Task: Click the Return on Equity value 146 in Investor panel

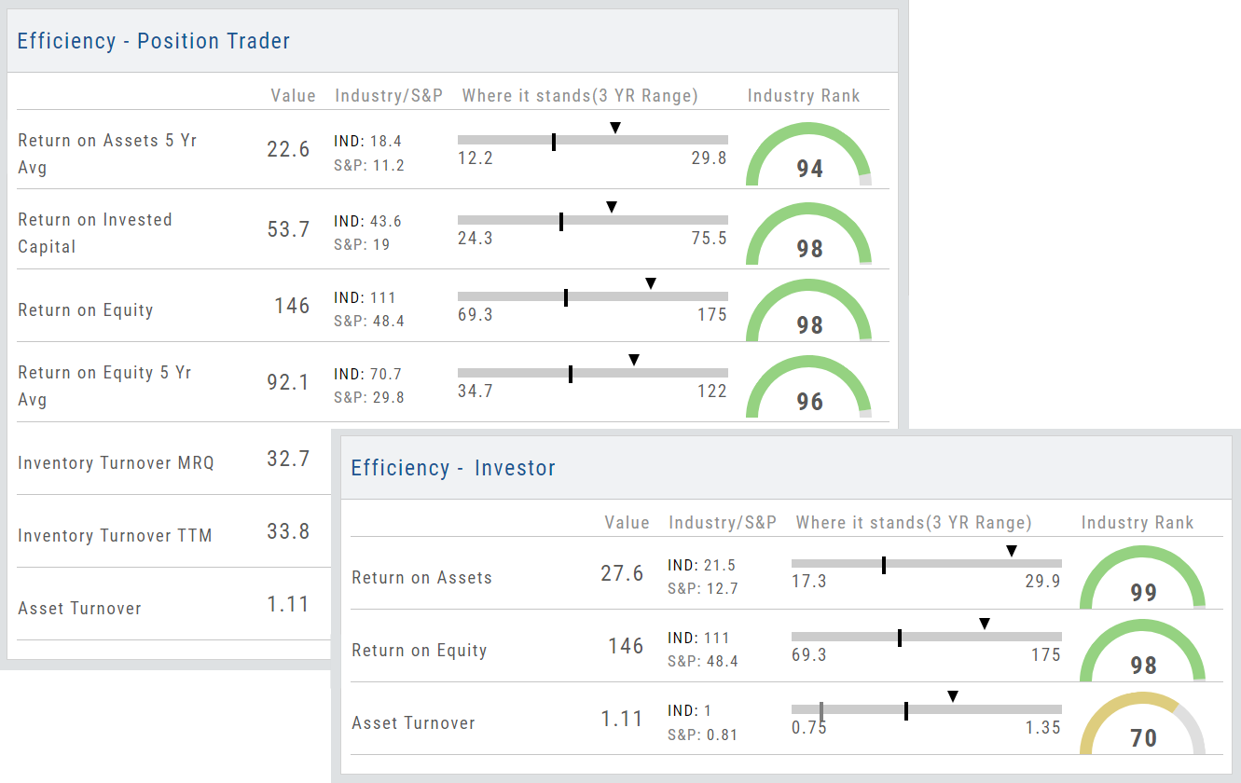Action: (626, 646)
